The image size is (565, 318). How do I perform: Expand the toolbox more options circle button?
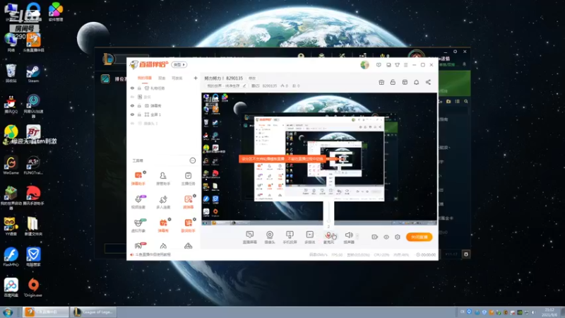[x=192, y=160]
